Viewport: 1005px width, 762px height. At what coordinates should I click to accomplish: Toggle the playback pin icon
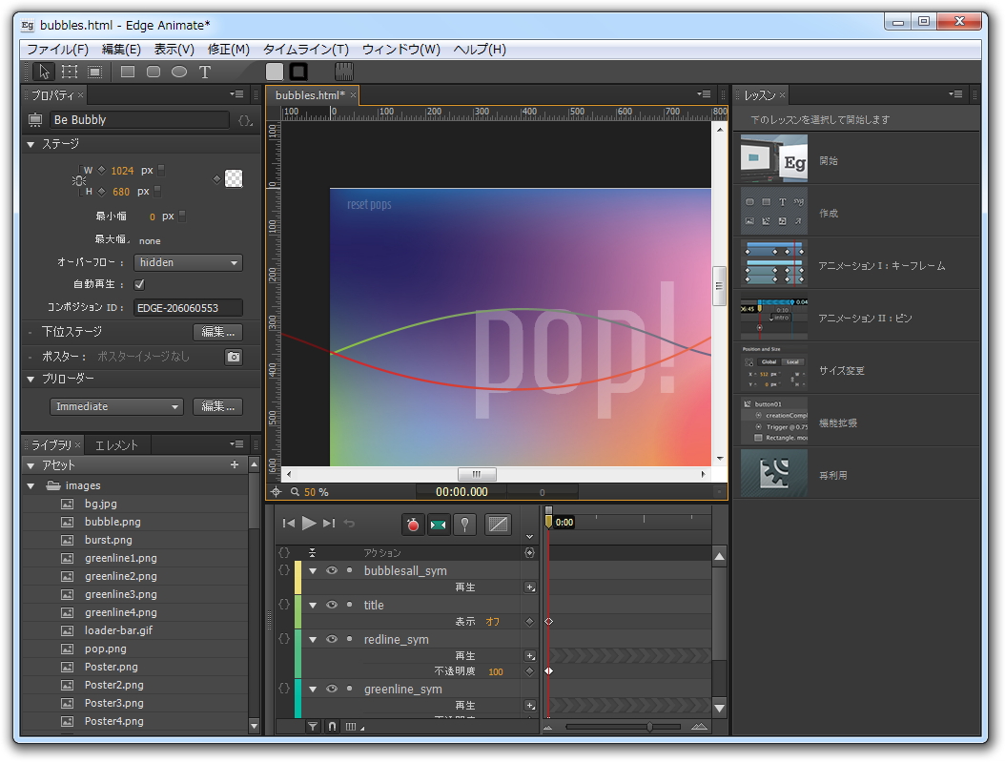click(464, 525)
